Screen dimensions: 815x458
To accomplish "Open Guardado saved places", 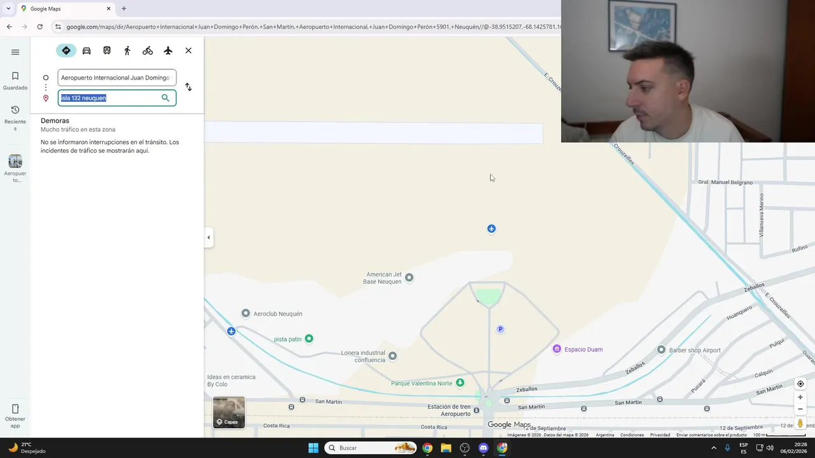I will [x=15, y=81].
